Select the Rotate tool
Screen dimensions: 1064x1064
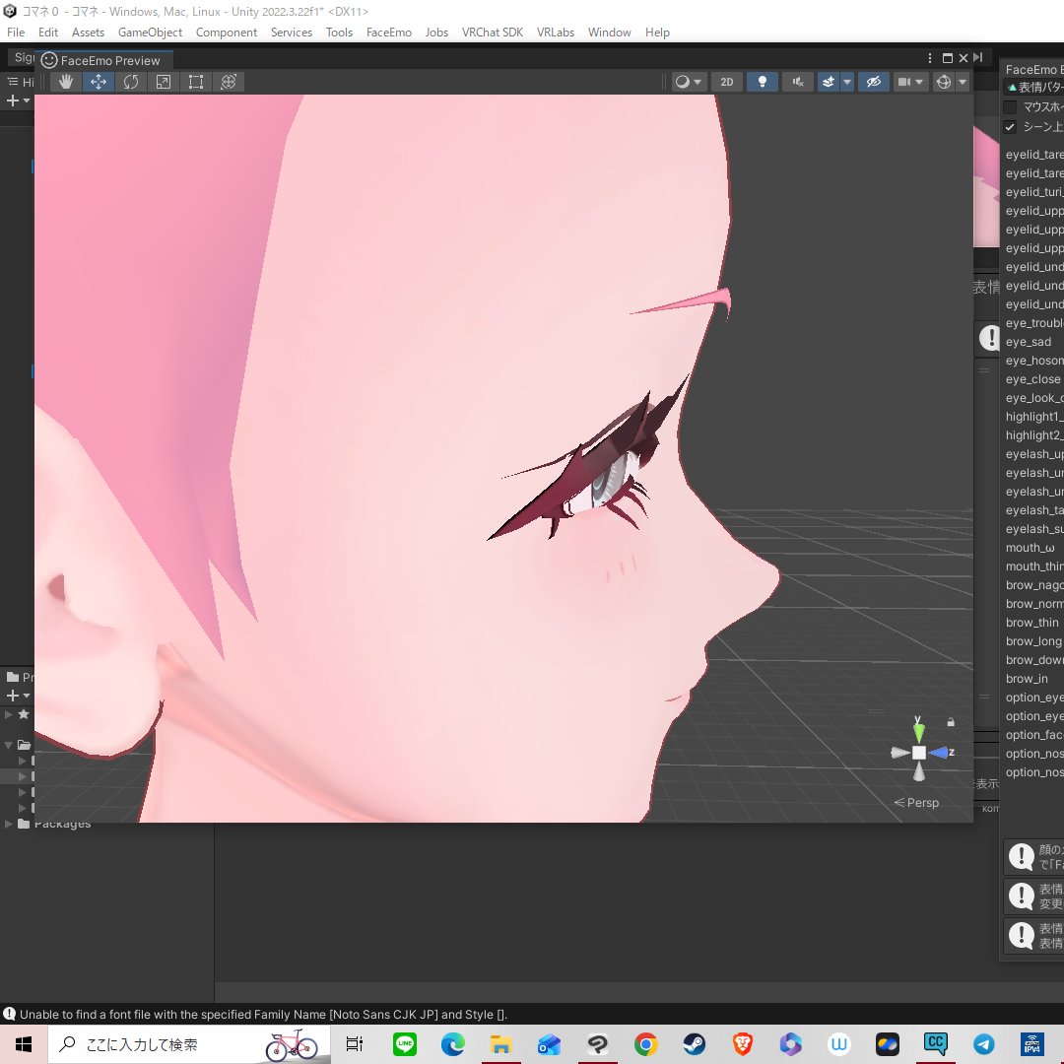pyautogui.click(x=131, y=82)
